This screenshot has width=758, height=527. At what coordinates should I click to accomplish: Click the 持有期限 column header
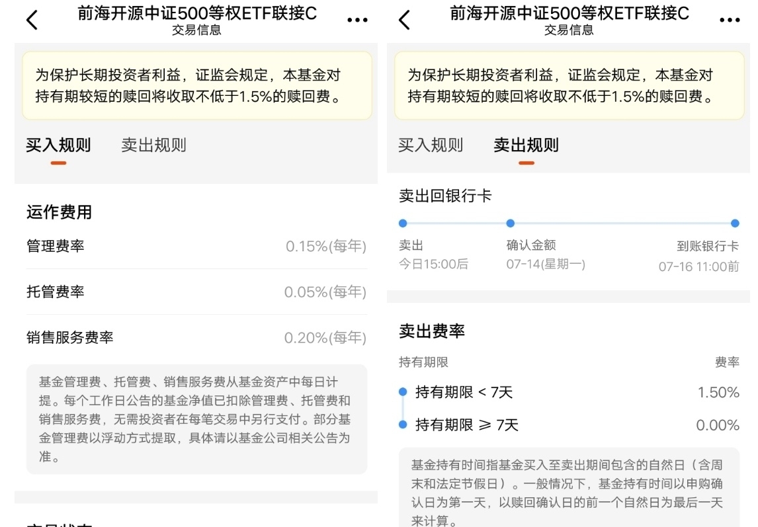pos(423,362)
